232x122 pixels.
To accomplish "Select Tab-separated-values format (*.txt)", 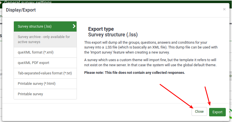I will coord(45,73).
